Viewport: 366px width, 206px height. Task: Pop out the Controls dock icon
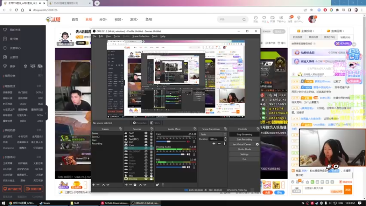click(x=258, y=129)
